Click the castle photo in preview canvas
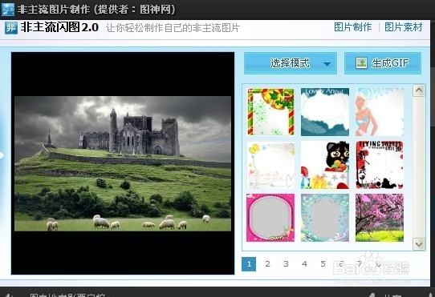The image size is (435, 297). click(123, 163)
